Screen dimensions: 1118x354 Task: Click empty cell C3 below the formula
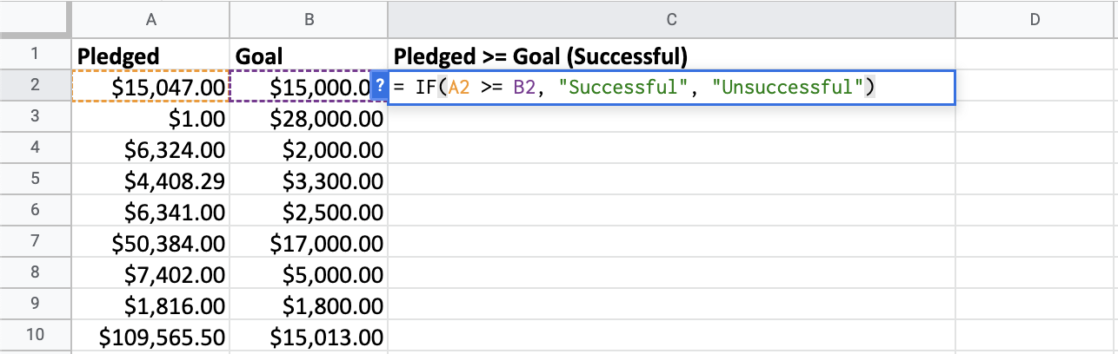(x=671, y=119)
